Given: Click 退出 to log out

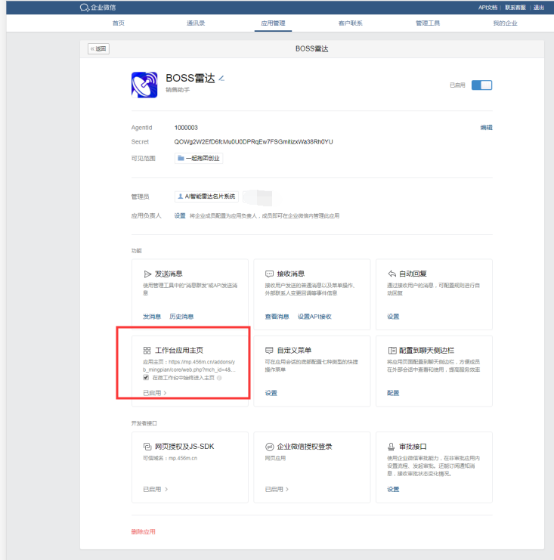Looking at the screenshot, I should [539, 8].
